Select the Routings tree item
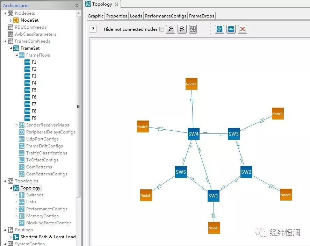This screenshot has height=246, width=310. click(24, 230)
